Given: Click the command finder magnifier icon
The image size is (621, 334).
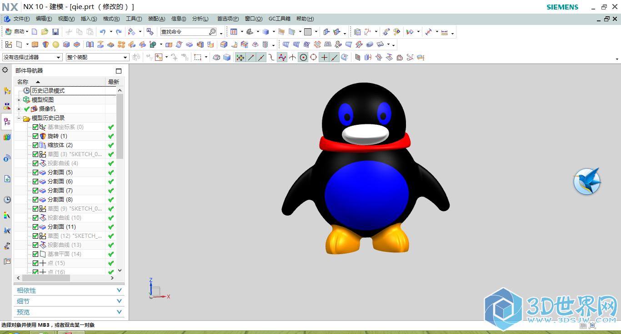Looking at the screenshot, I should click(x=212, y=32).
